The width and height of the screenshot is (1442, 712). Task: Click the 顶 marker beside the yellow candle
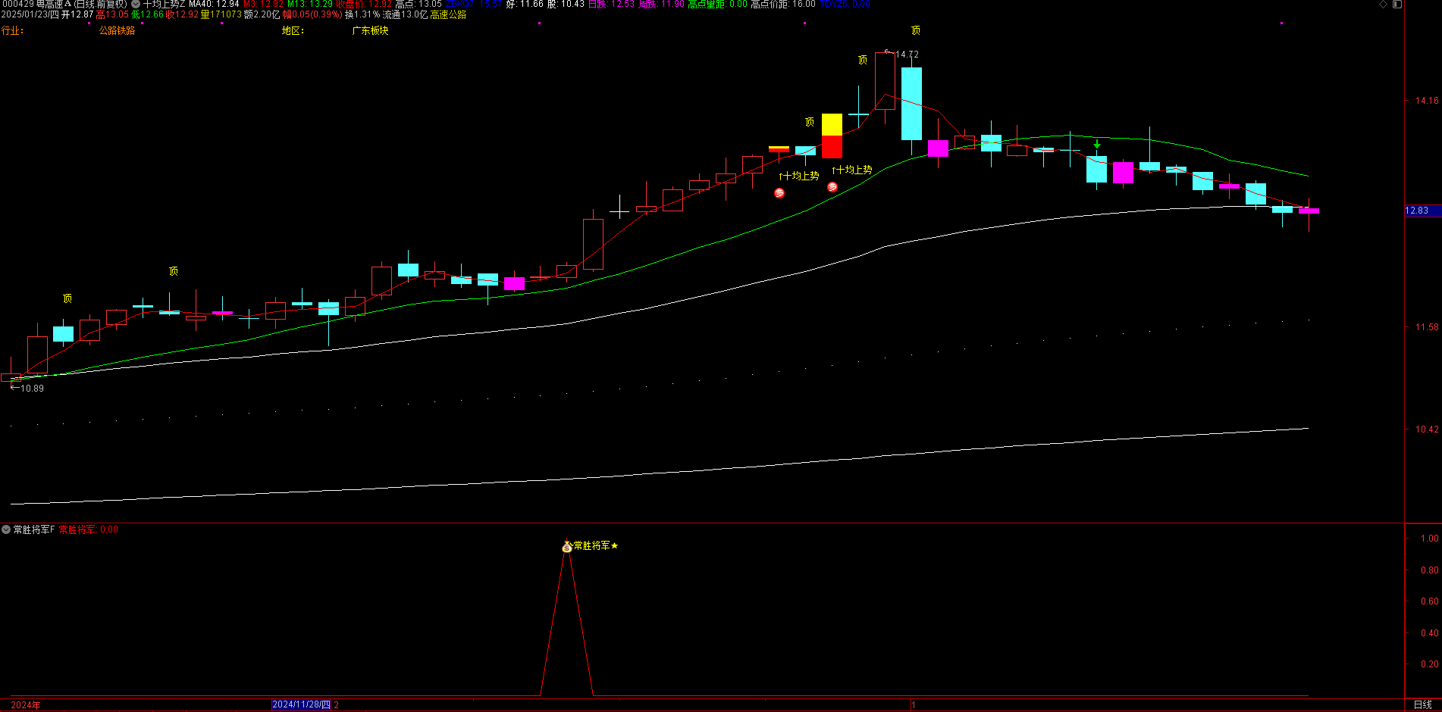tap(810, 122)
